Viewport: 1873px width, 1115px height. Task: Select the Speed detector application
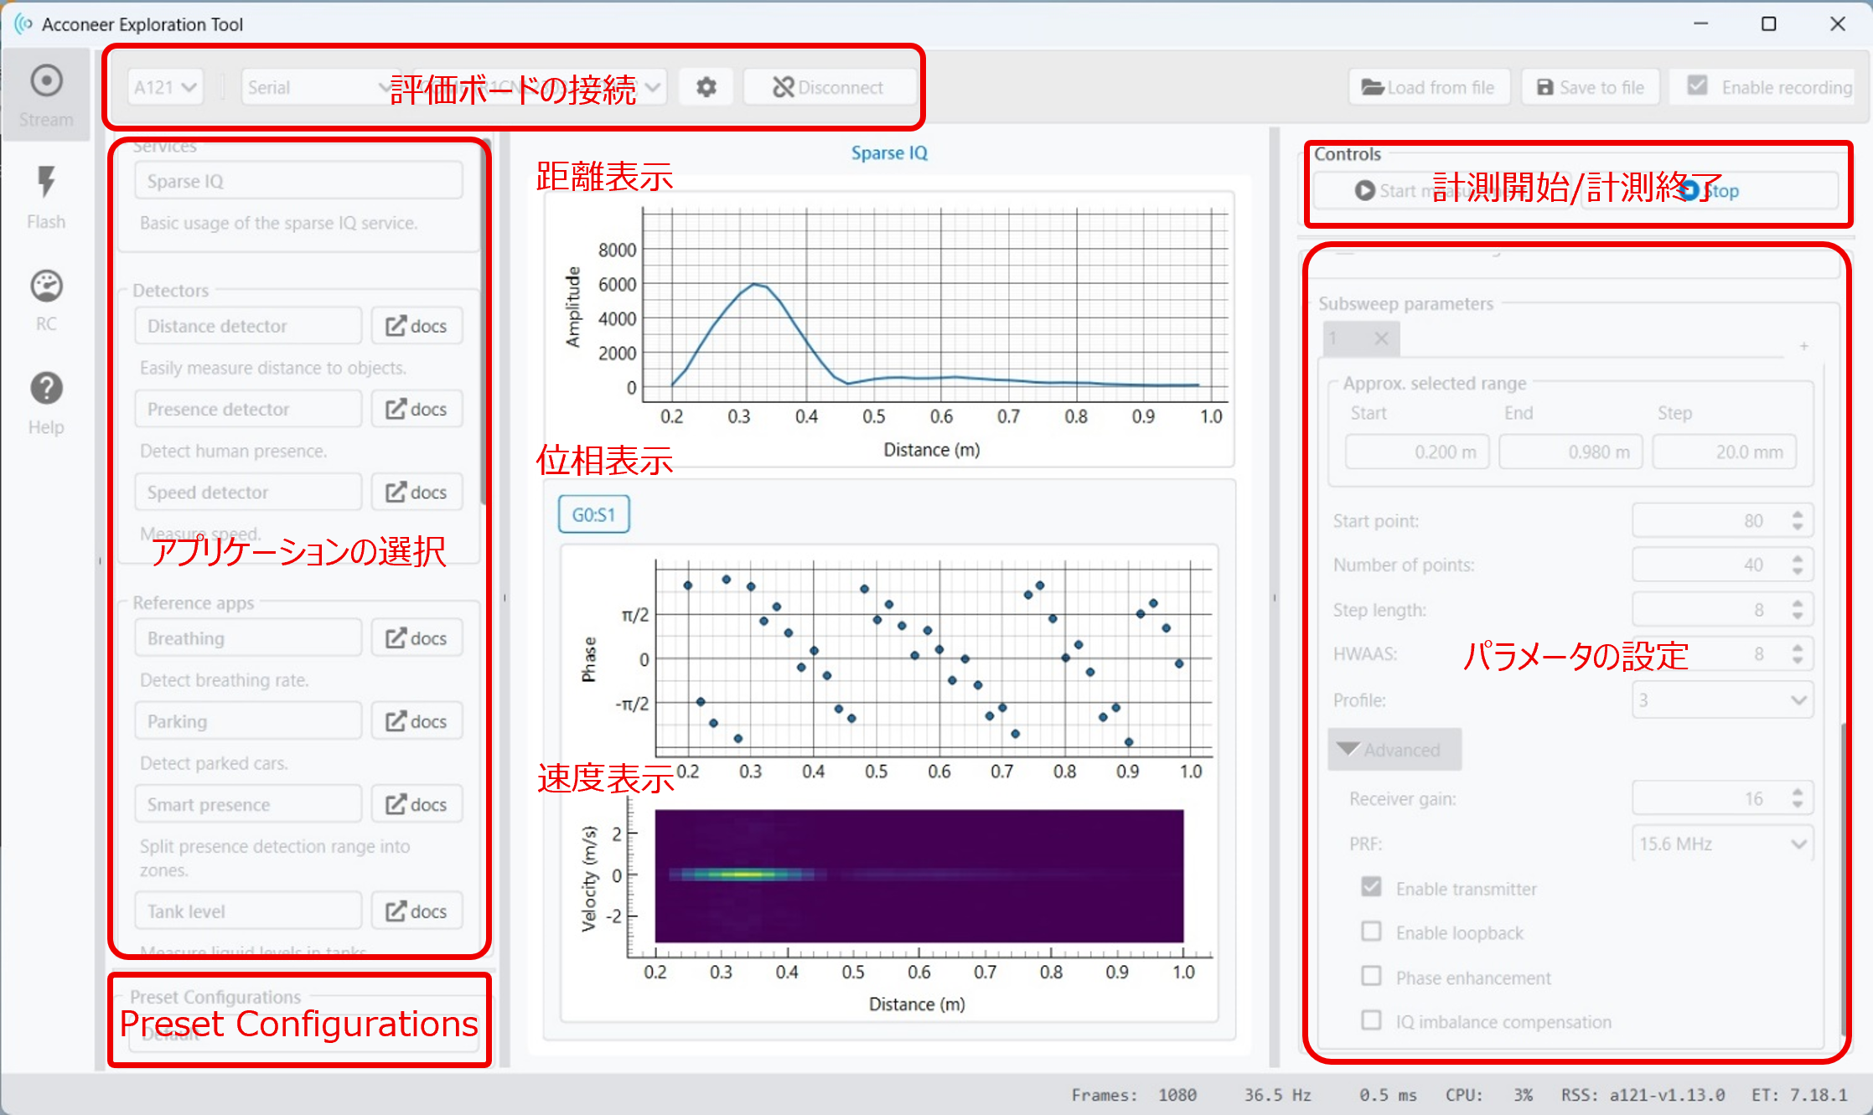pyautogui.click(x=248, y=492)
